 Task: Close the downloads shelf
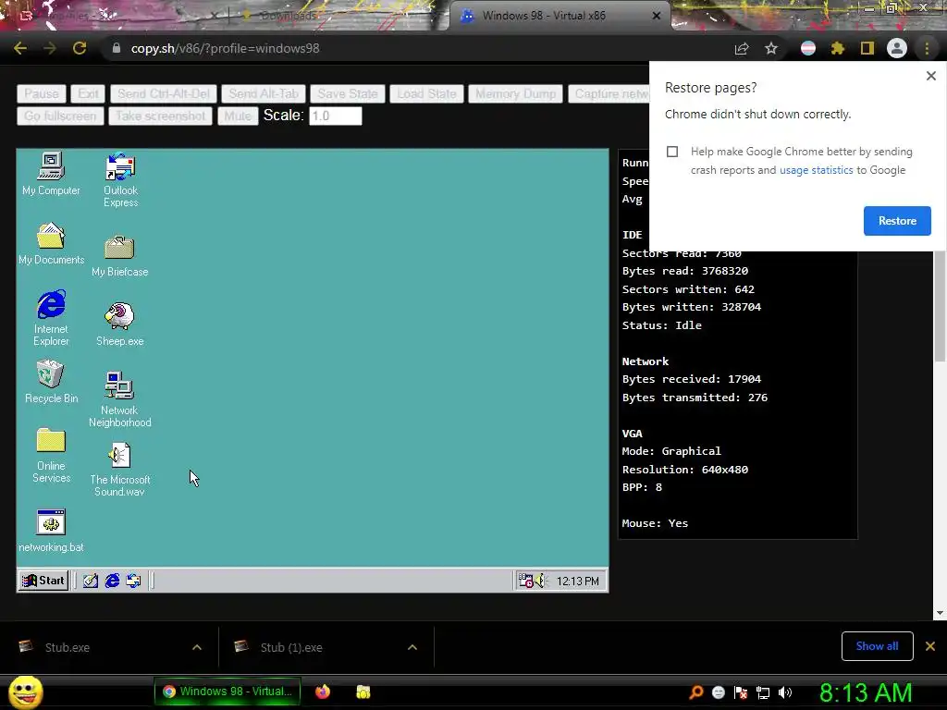930,646
